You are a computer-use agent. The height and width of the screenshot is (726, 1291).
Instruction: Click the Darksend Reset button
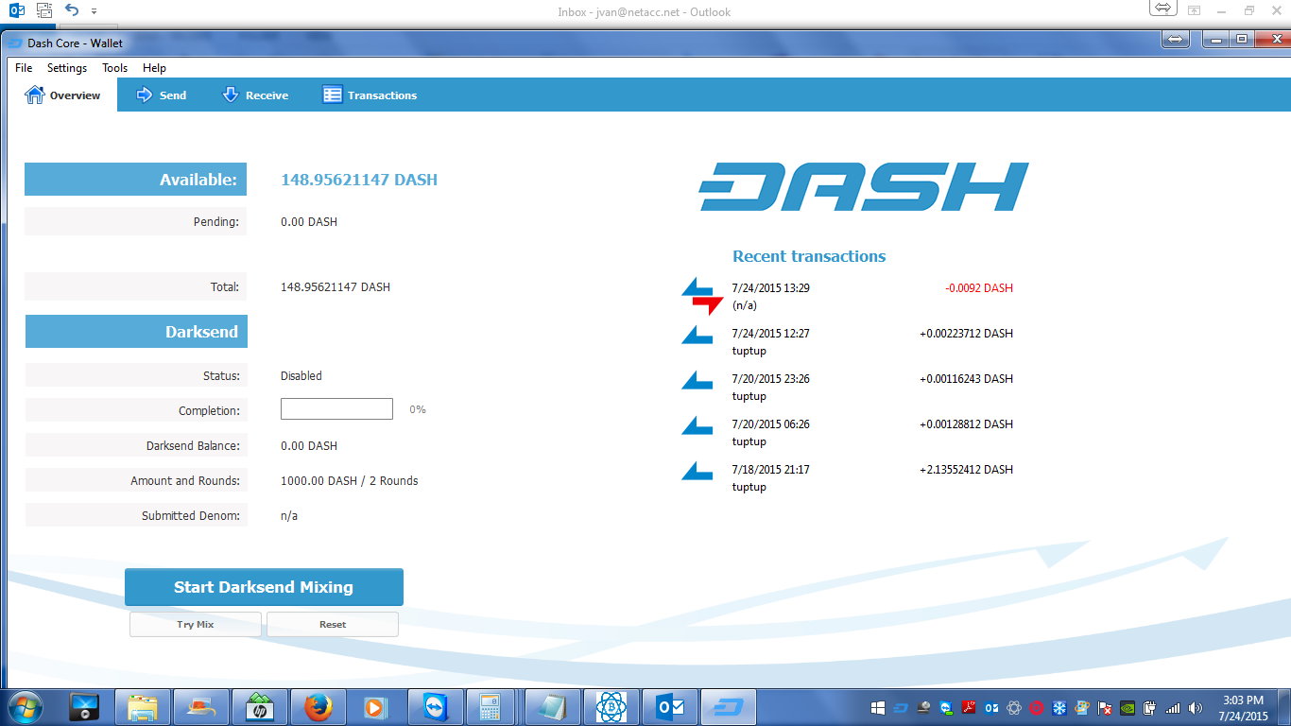click(x=333, y=625)
